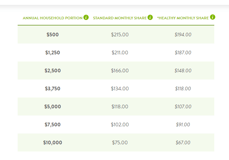Click the Healthy Monthly Share column header

pos(183,18)
